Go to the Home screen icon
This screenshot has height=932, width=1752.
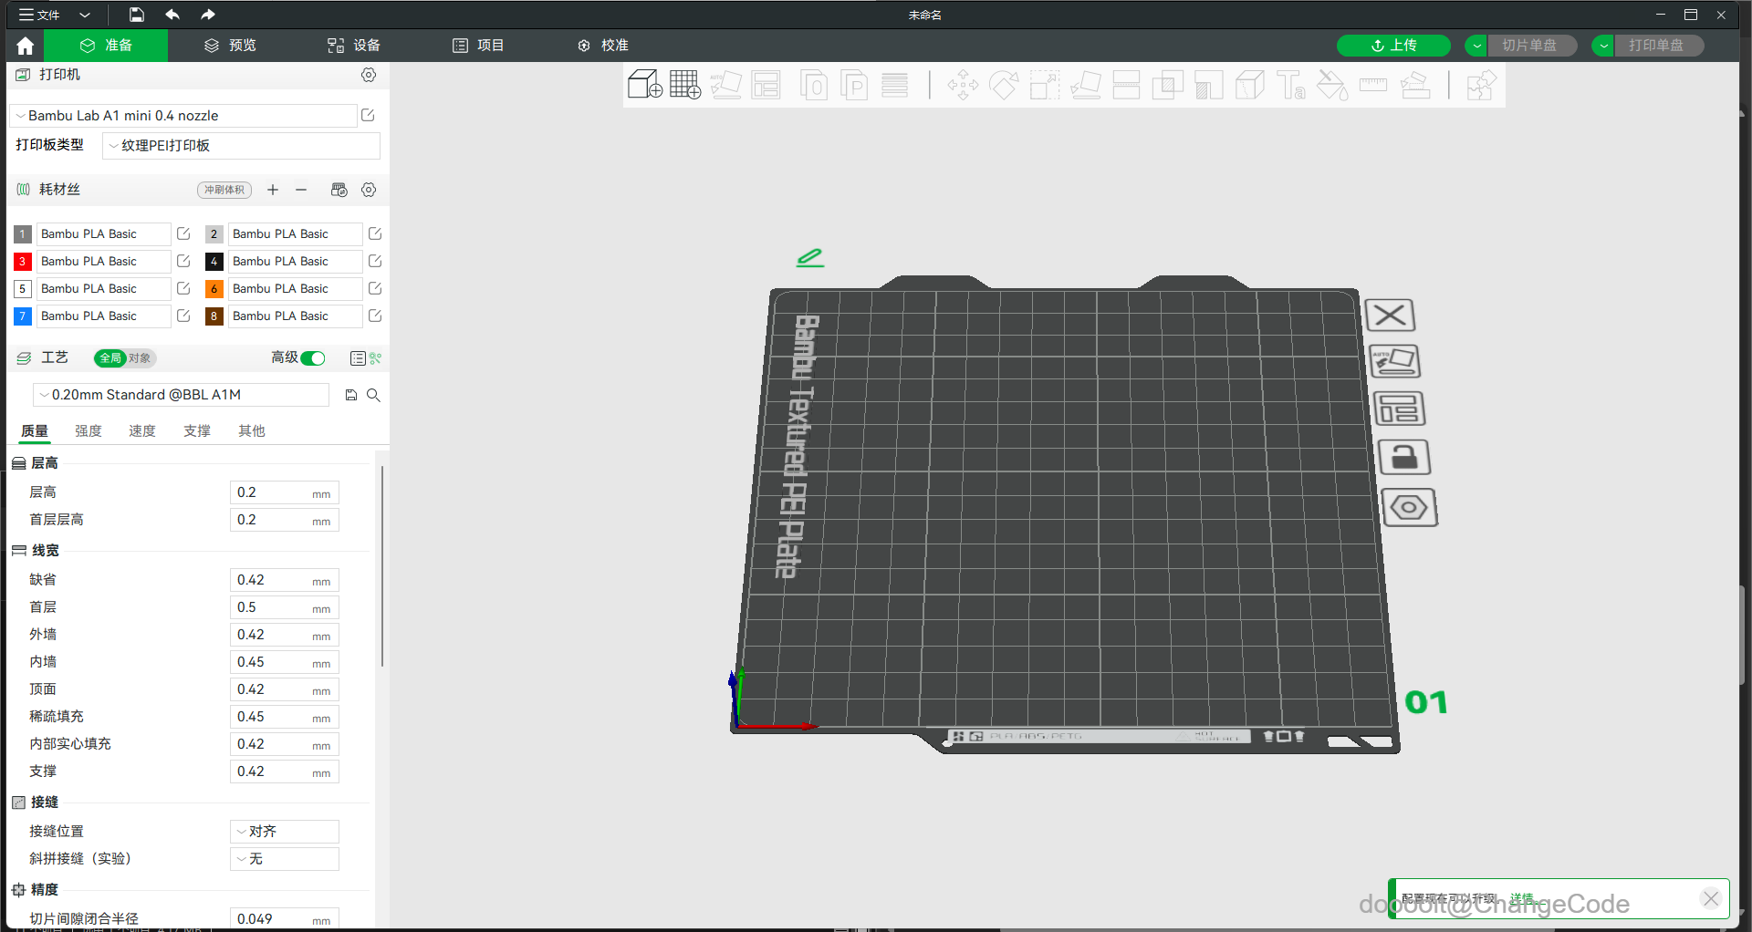(25, 46)
